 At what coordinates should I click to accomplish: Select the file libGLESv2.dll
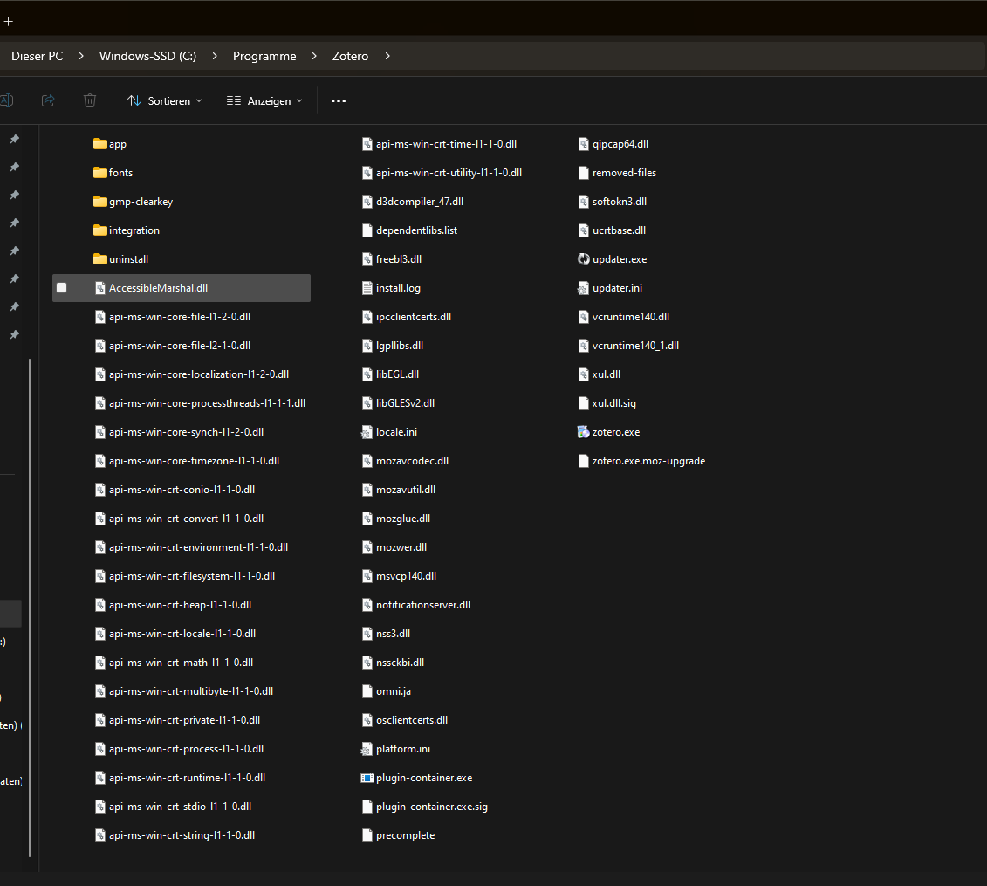[x=405, y=403]
